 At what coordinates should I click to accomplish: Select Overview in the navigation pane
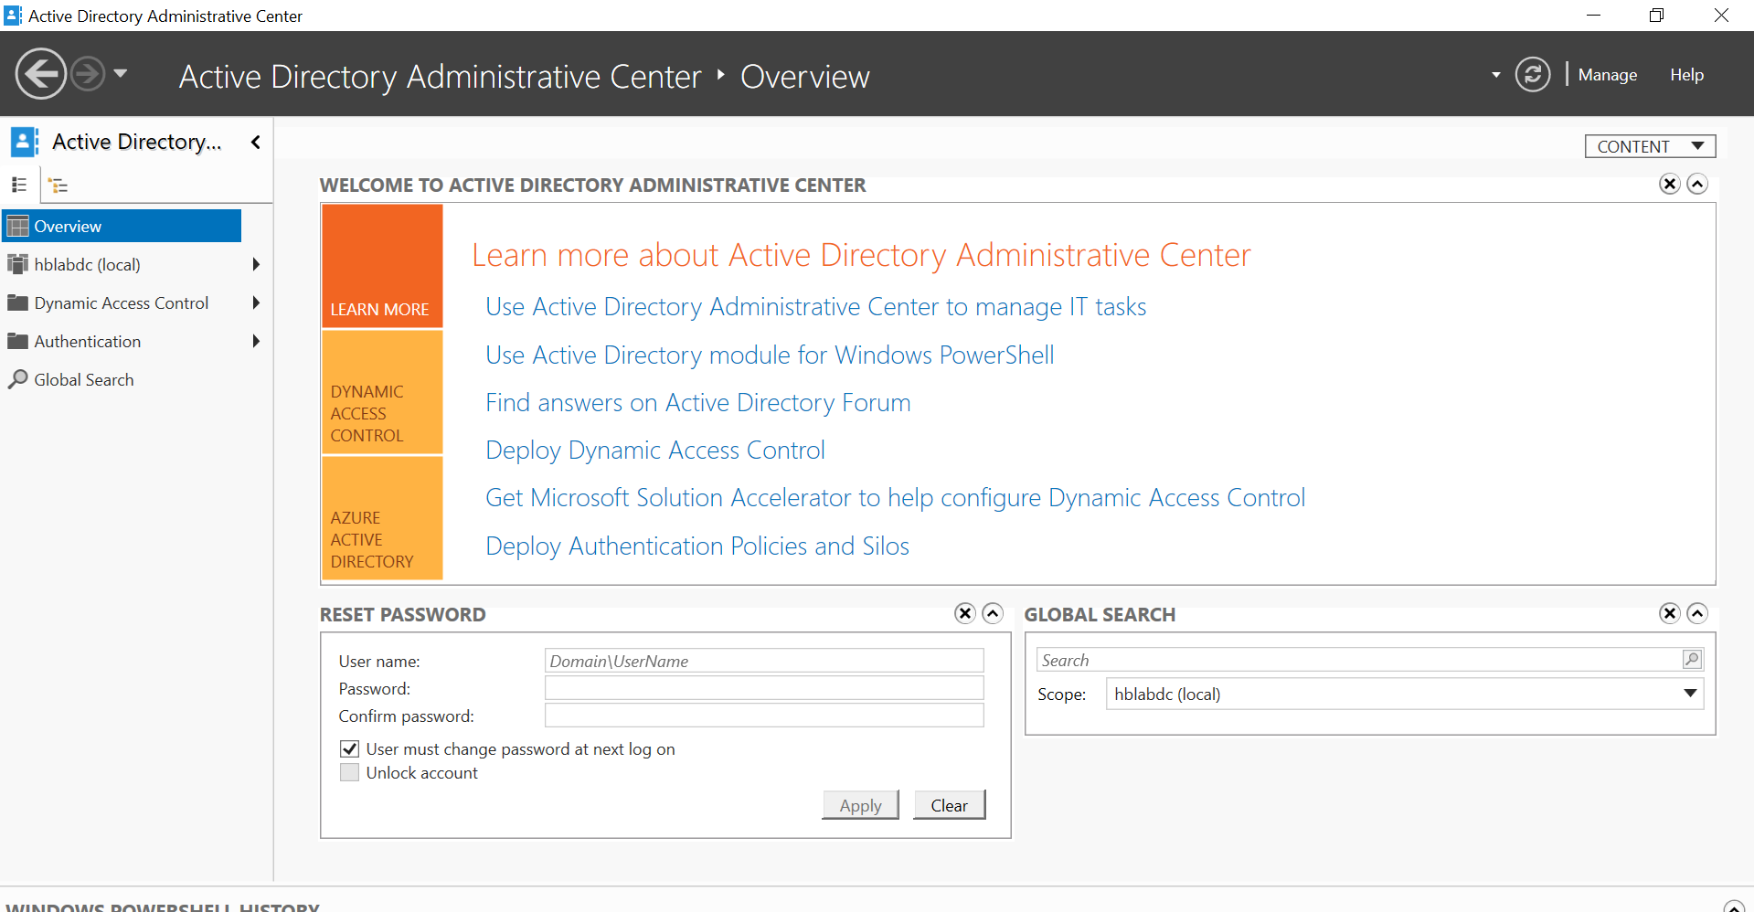[x=122, y=226]
